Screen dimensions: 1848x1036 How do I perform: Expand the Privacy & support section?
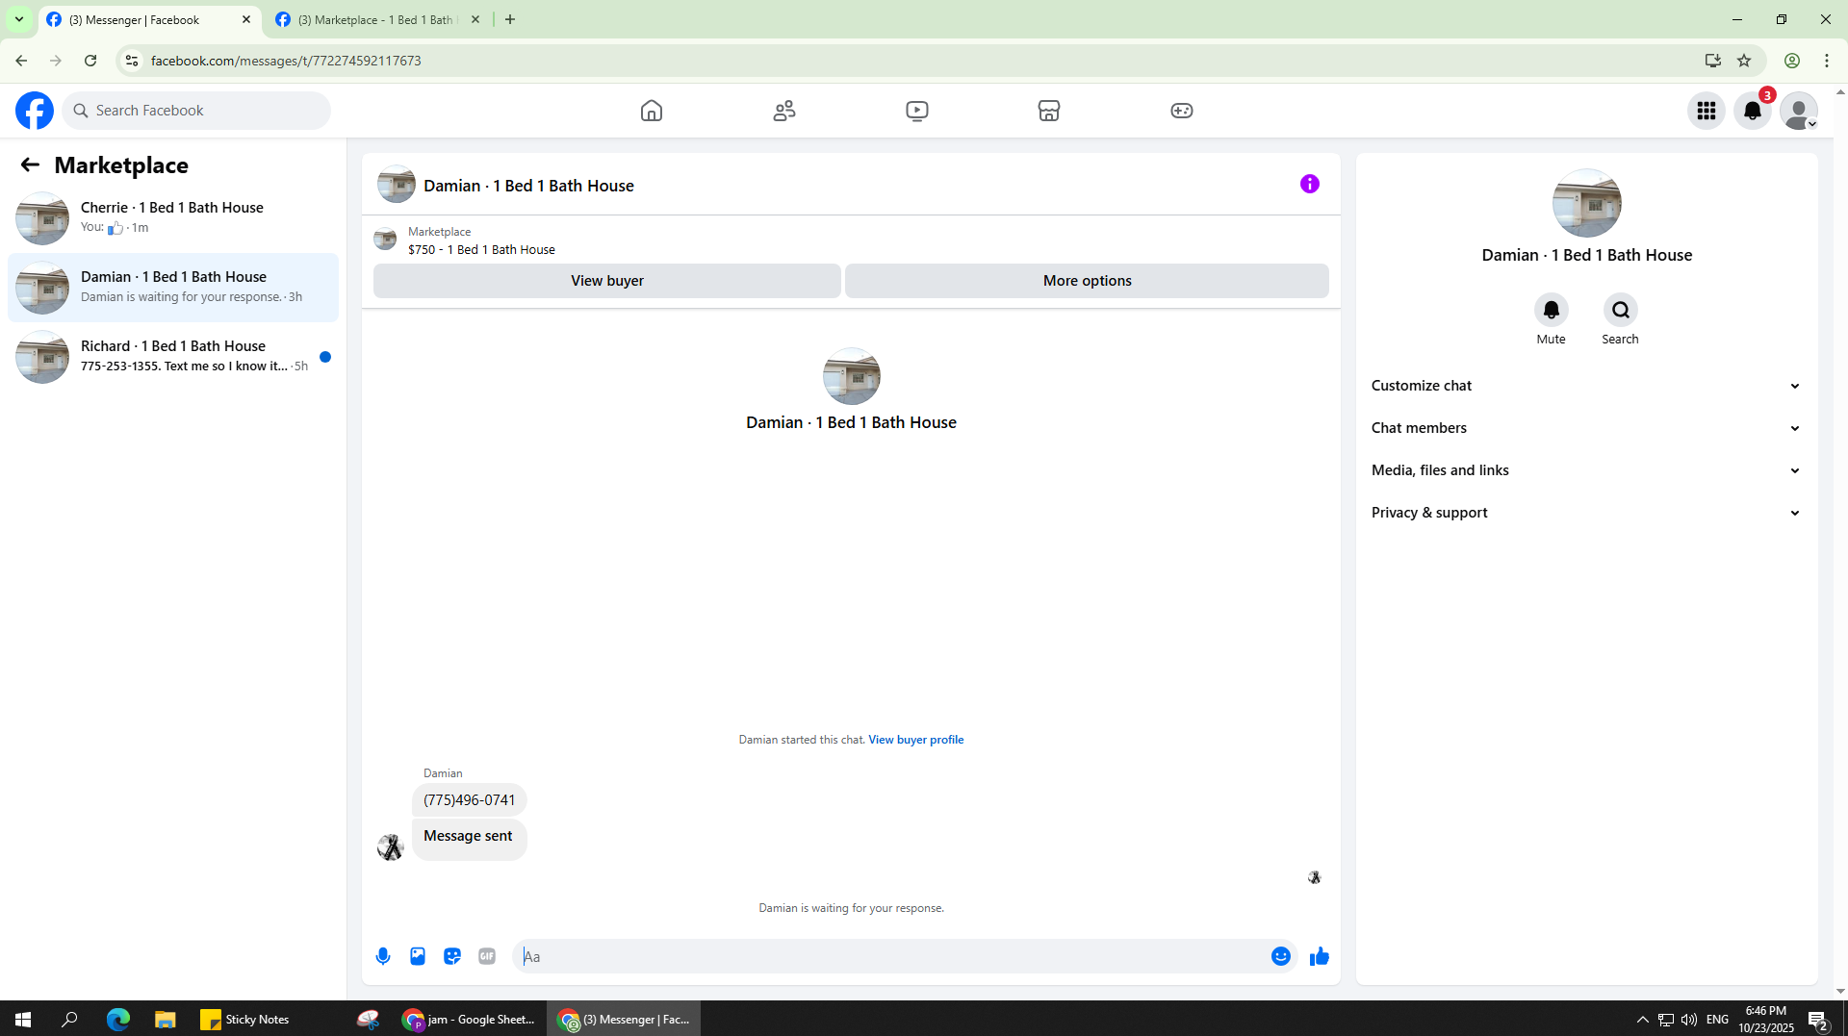point(1586,513)
